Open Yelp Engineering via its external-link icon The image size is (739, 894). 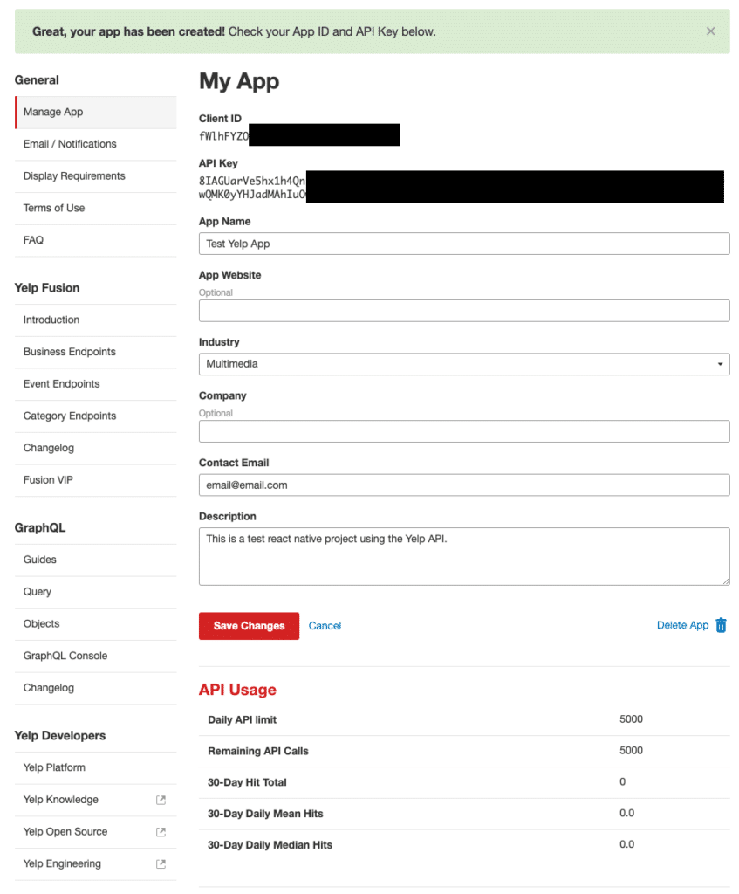click(x=160, y=863)
